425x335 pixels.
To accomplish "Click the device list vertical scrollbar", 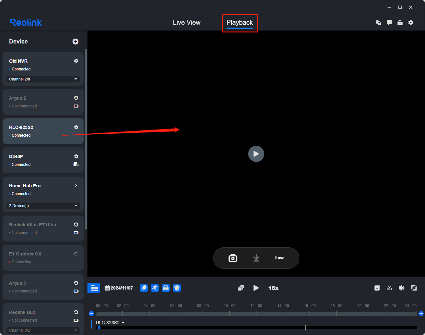I will tap(86, 139).
